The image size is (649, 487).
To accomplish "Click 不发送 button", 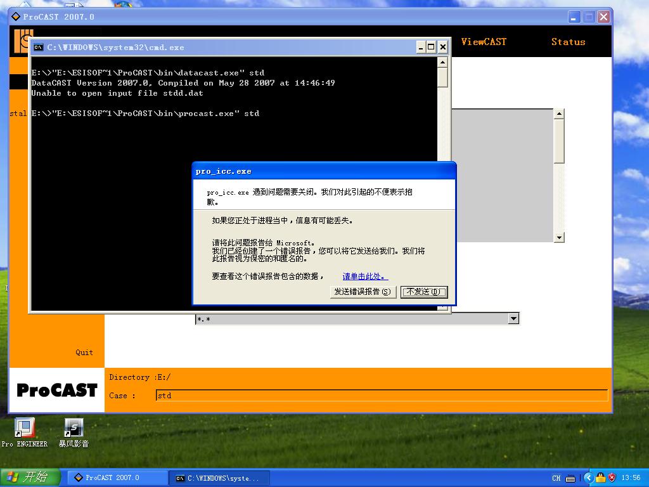I will [x=424, y=292].
